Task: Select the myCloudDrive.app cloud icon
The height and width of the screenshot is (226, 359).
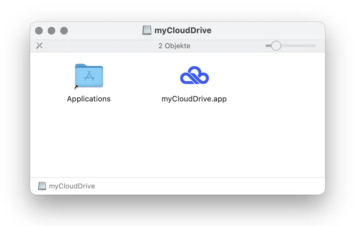Action: click(194, 75)
